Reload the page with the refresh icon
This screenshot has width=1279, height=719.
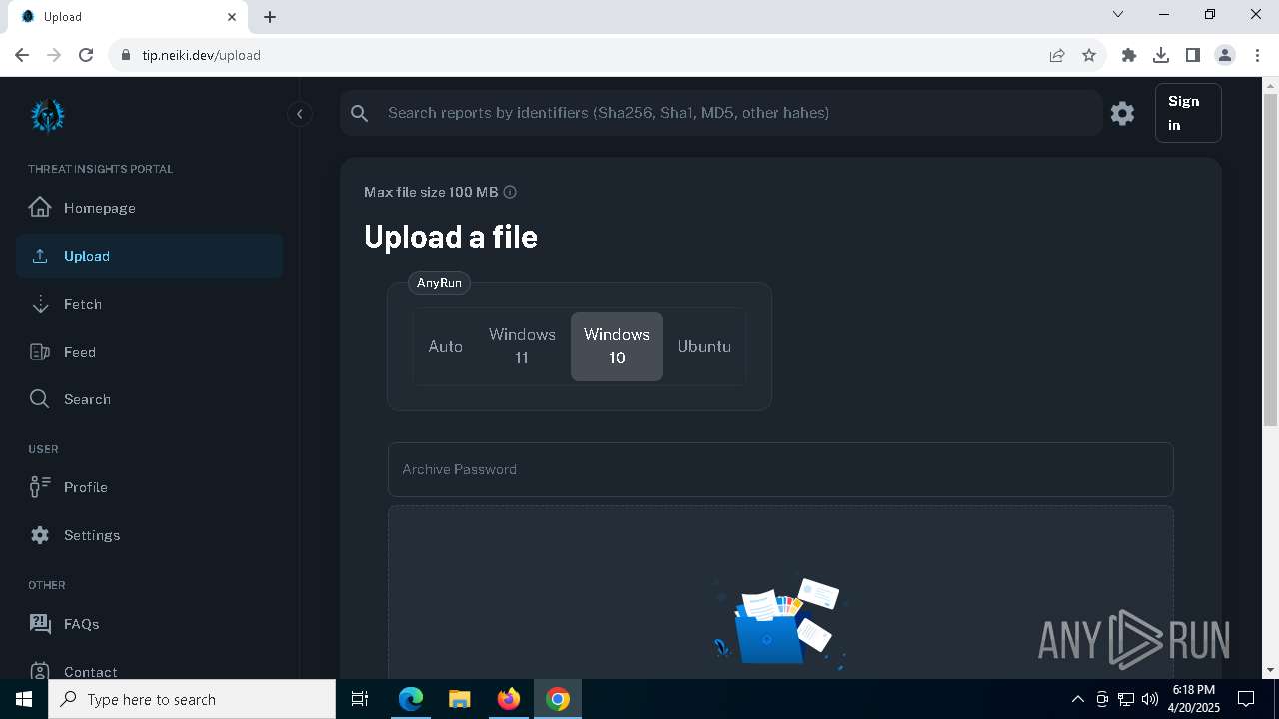click(86, 55)
